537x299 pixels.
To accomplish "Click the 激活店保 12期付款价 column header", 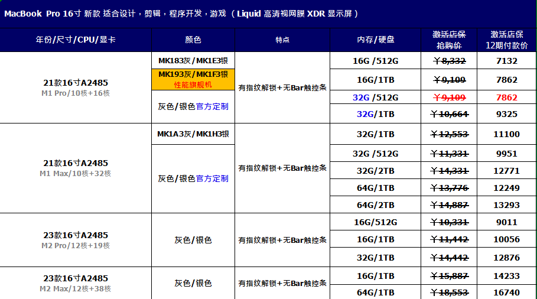I will pos(507,40).
